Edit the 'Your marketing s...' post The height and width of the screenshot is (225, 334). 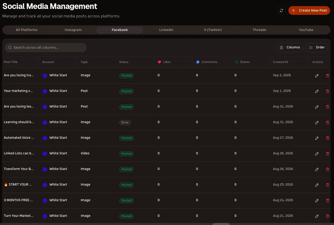[x=317, y=91]
